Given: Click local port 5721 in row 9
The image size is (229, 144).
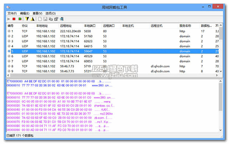Looking at the screenshot, I should click(x=87, y=71).
